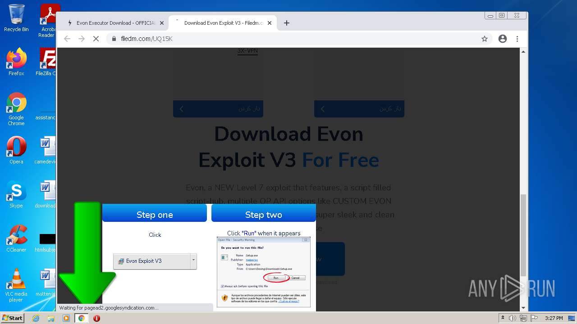
Task: Open Chrome's three-dot menu
Action: point(517,39)
